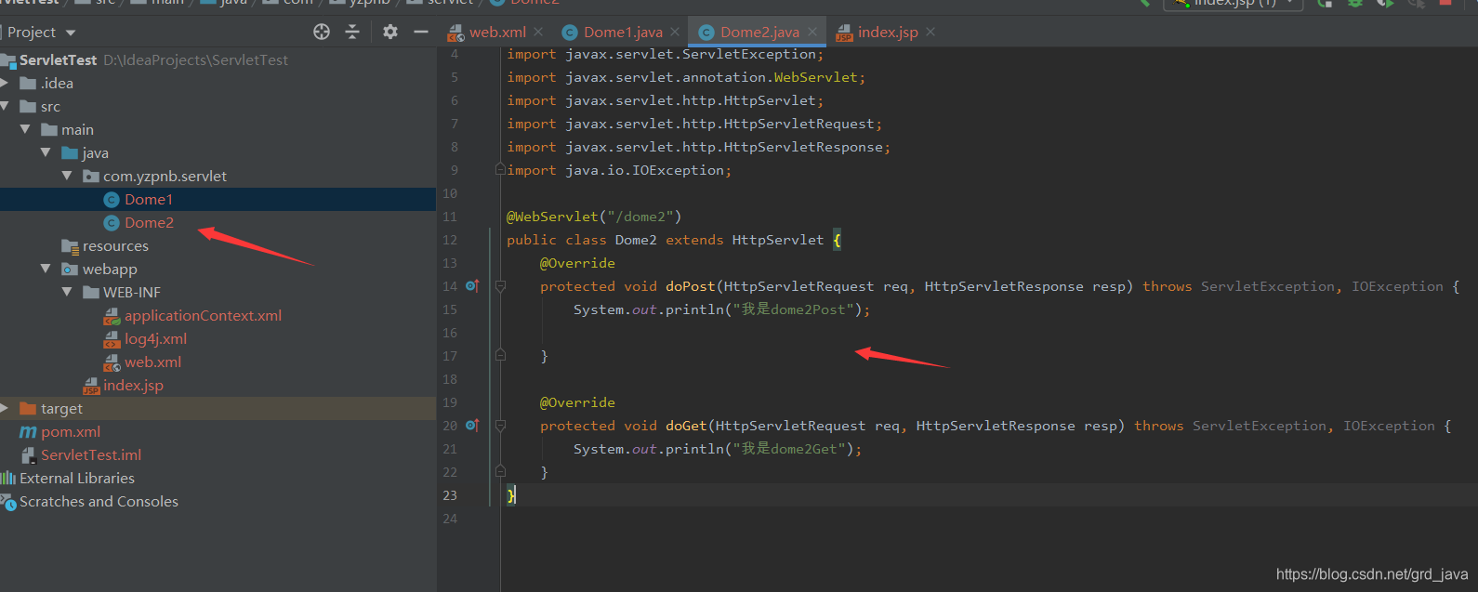The height and width of the screenshot is (592, 1478).
Task: Click line number 23 in gutter
Action: tap(450, 495)
